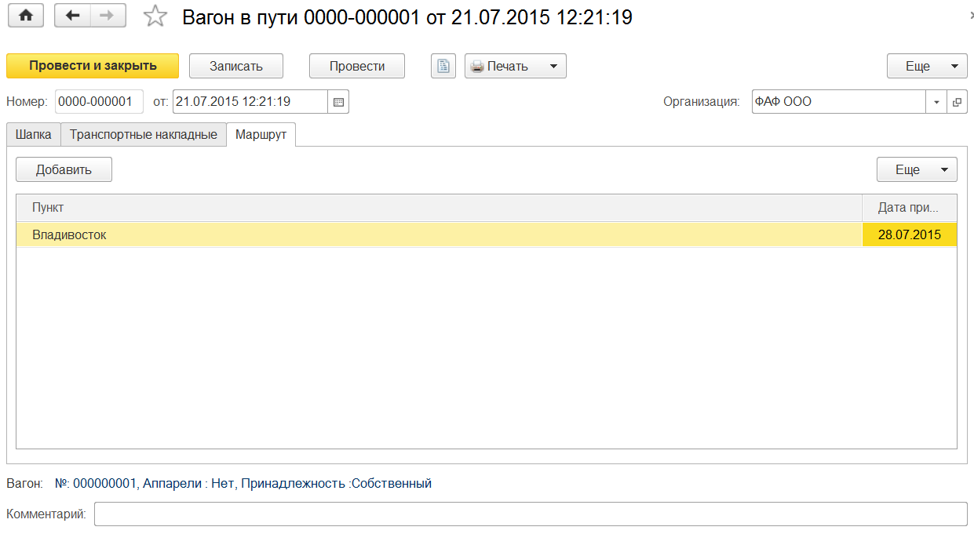The height and width of the screenshot is (534, 974).
Task: Go back with the left arrow
Action: (73, 16)
